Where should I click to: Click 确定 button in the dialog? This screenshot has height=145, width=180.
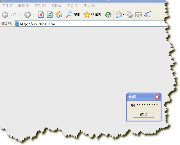143,114
